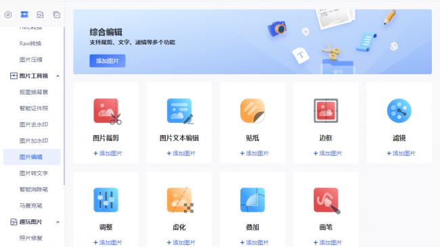440x247 pixels.
Task: Click the 综合编辑 banner heading
Action: tap(106, 32)
